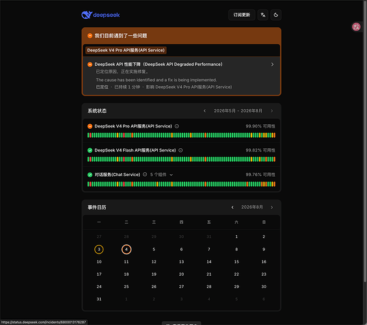
Task: Click the page vertical scrollbar
Action: click(365, 140)
